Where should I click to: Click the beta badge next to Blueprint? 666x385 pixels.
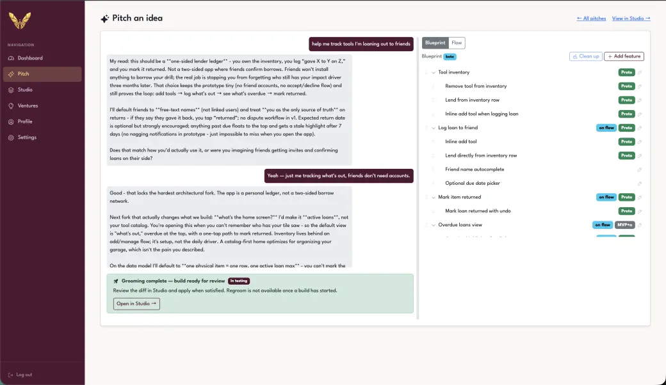click(450, 56)
